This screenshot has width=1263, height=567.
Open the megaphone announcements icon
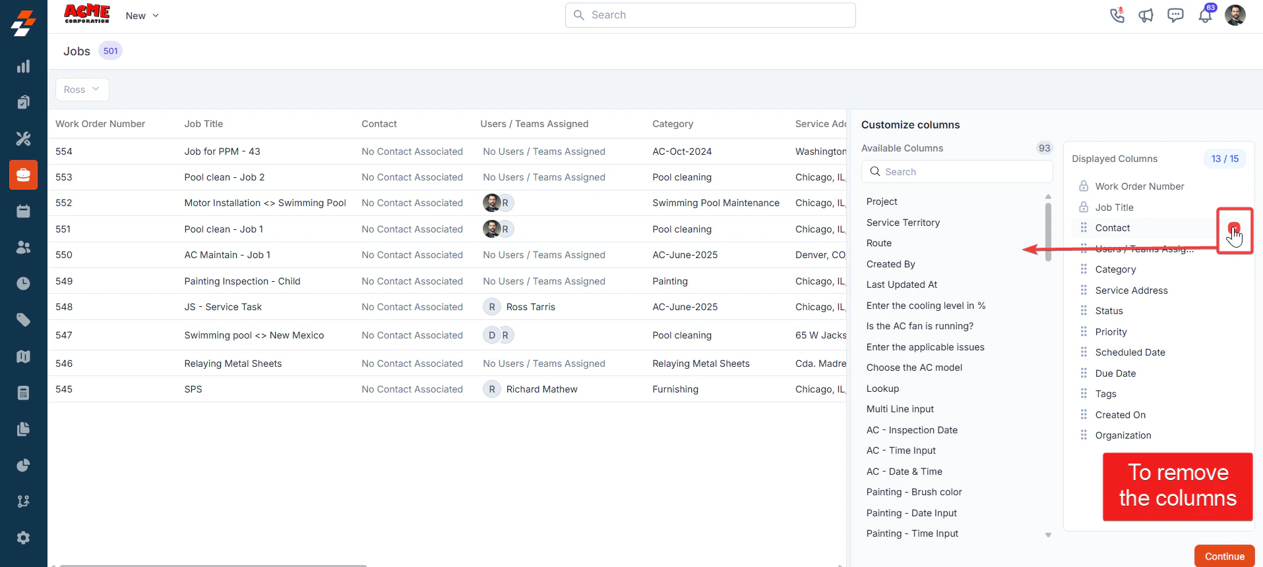(x=1146, y=15)
